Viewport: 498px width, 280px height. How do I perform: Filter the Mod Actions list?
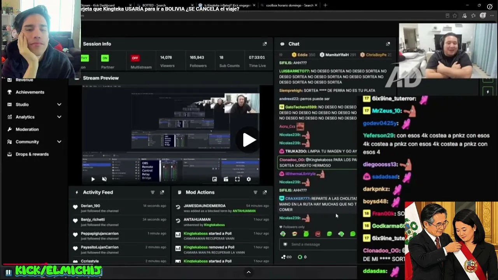[x=255, y=192]
